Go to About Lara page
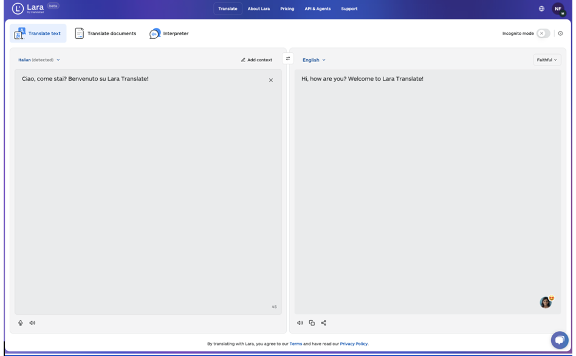 coord(259,9)
